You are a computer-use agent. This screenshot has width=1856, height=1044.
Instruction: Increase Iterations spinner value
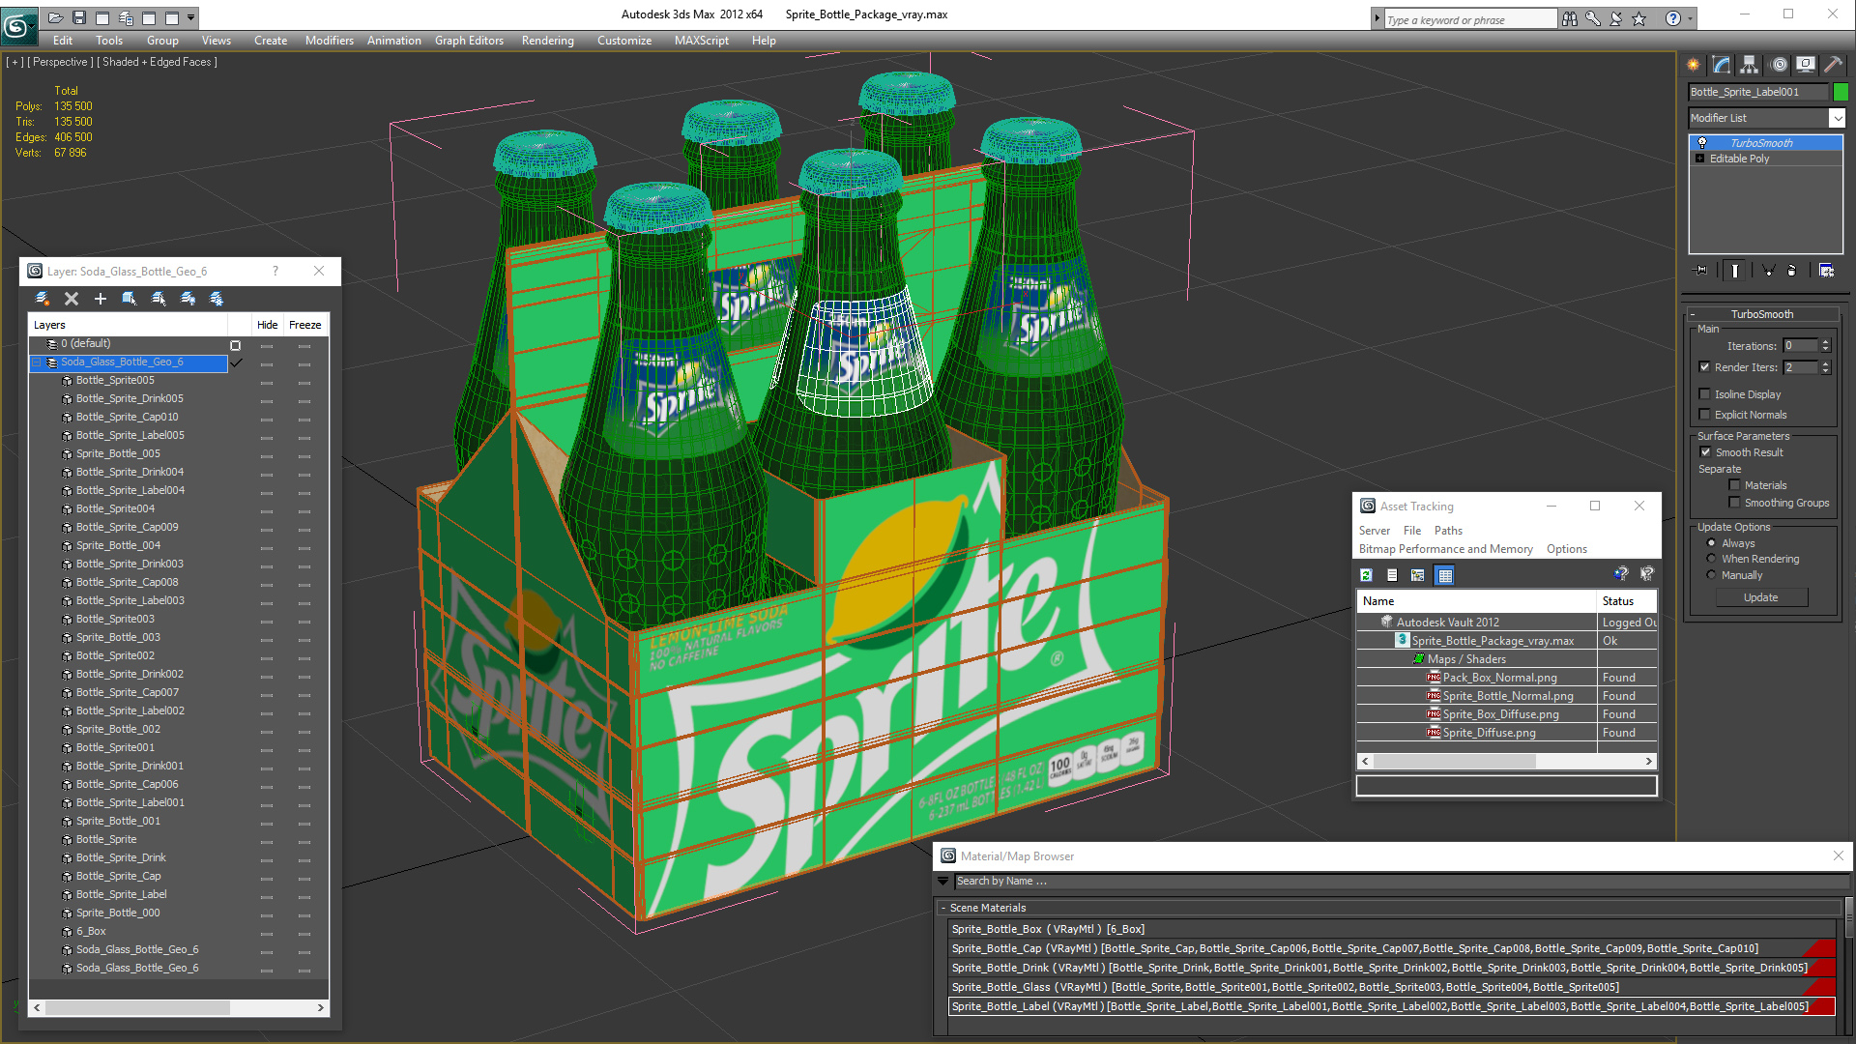1826,342
